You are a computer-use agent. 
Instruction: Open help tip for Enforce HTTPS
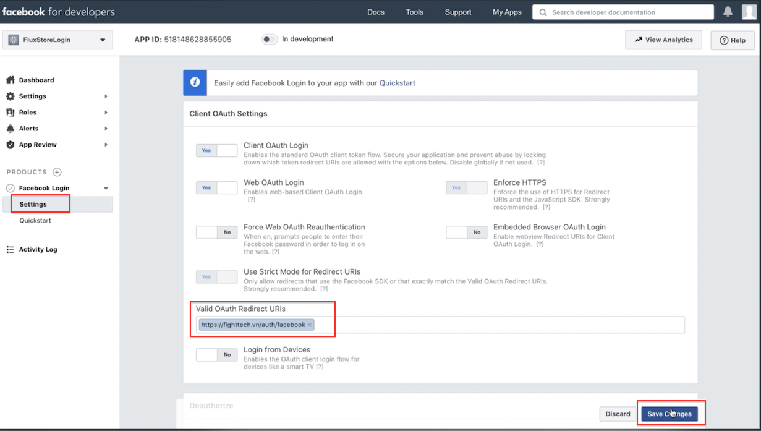(546, 207)
